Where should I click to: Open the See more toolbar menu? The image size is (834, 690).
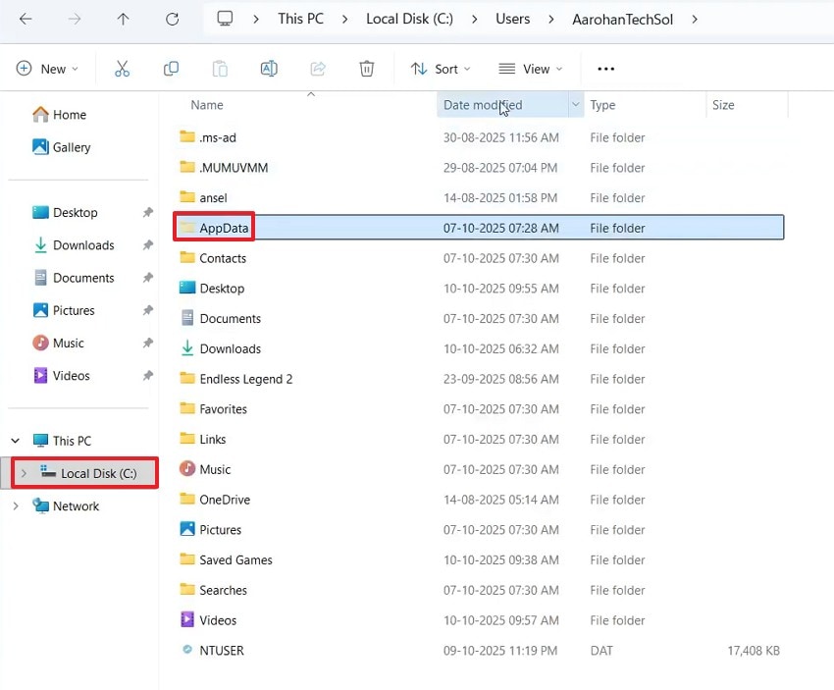[x=605, y=69]
